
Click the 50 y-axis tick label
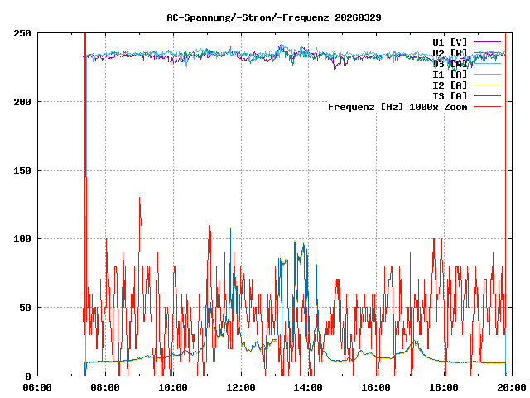26,308
